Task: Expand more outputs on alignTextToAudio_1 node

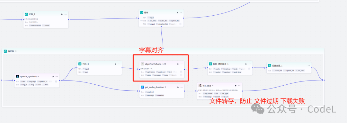Action: tap(181, 75)
